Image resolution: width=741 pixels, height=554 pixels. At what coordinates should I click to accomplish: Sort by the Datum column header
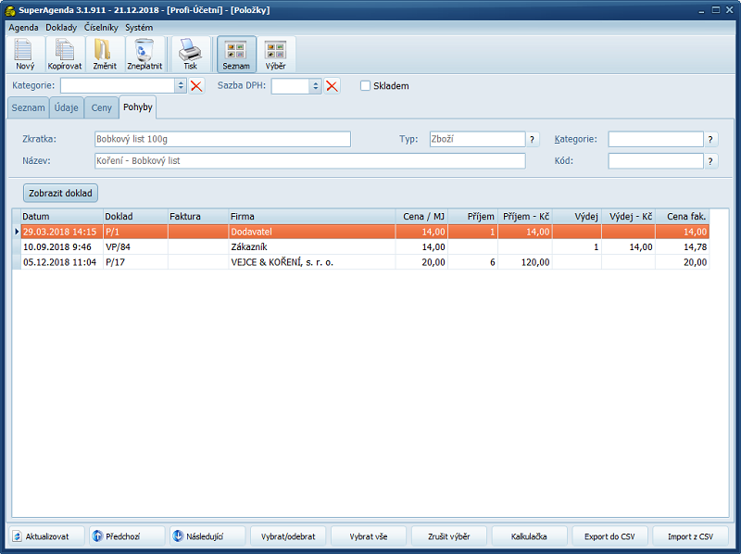click(62, 217)
